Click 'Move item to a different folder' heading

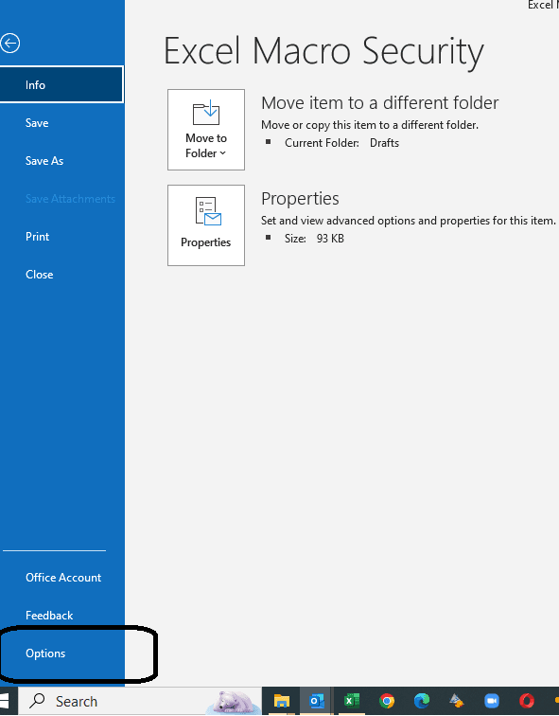tap(380, 102)
